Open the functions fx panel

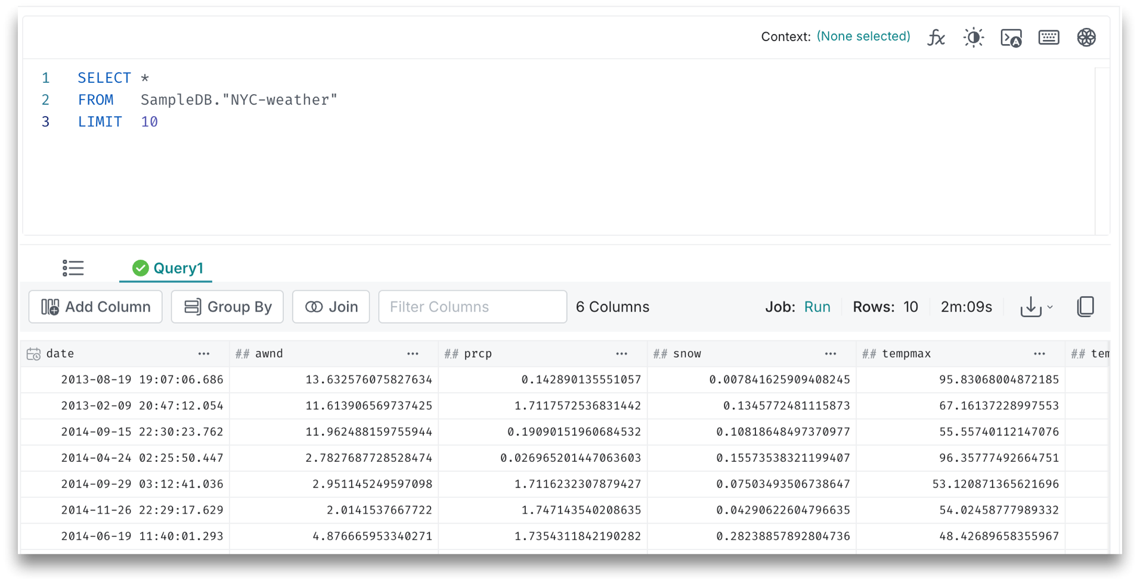coord(936,38)
